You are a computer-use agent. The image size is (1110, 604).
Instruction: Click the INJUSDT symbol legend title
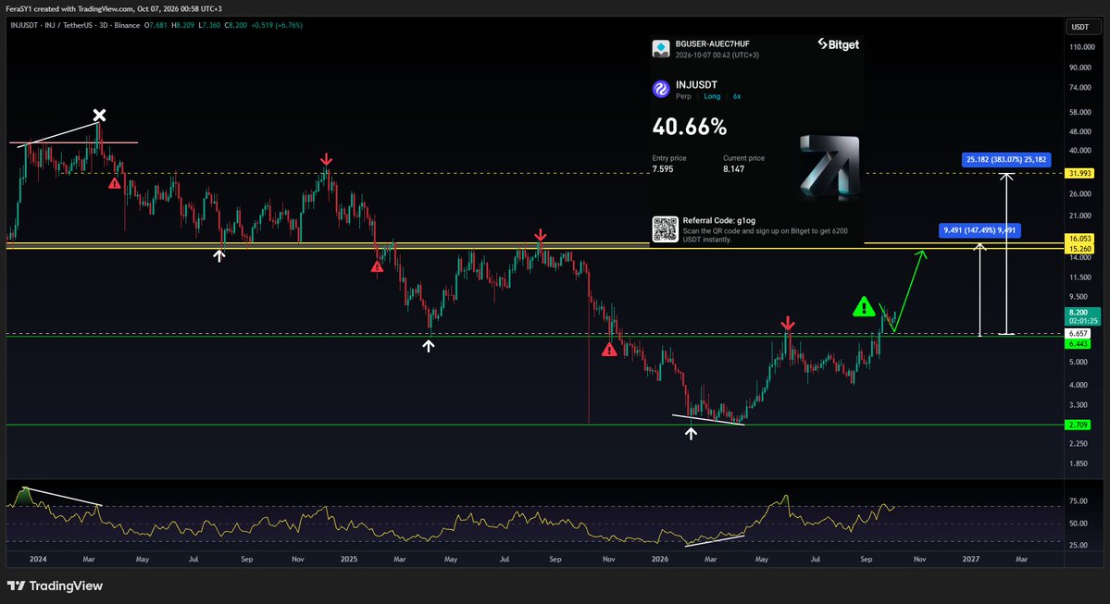pos(74,26)
